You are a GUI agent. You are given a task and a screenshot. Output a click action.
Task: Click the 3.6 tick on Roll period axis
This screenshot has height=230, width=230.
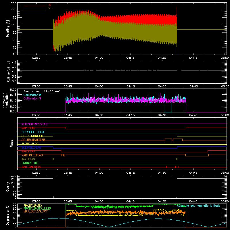14,81
